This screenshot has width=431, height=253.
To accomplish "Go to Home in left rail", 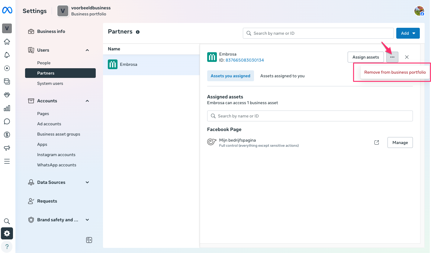I will tap(7, 42).
